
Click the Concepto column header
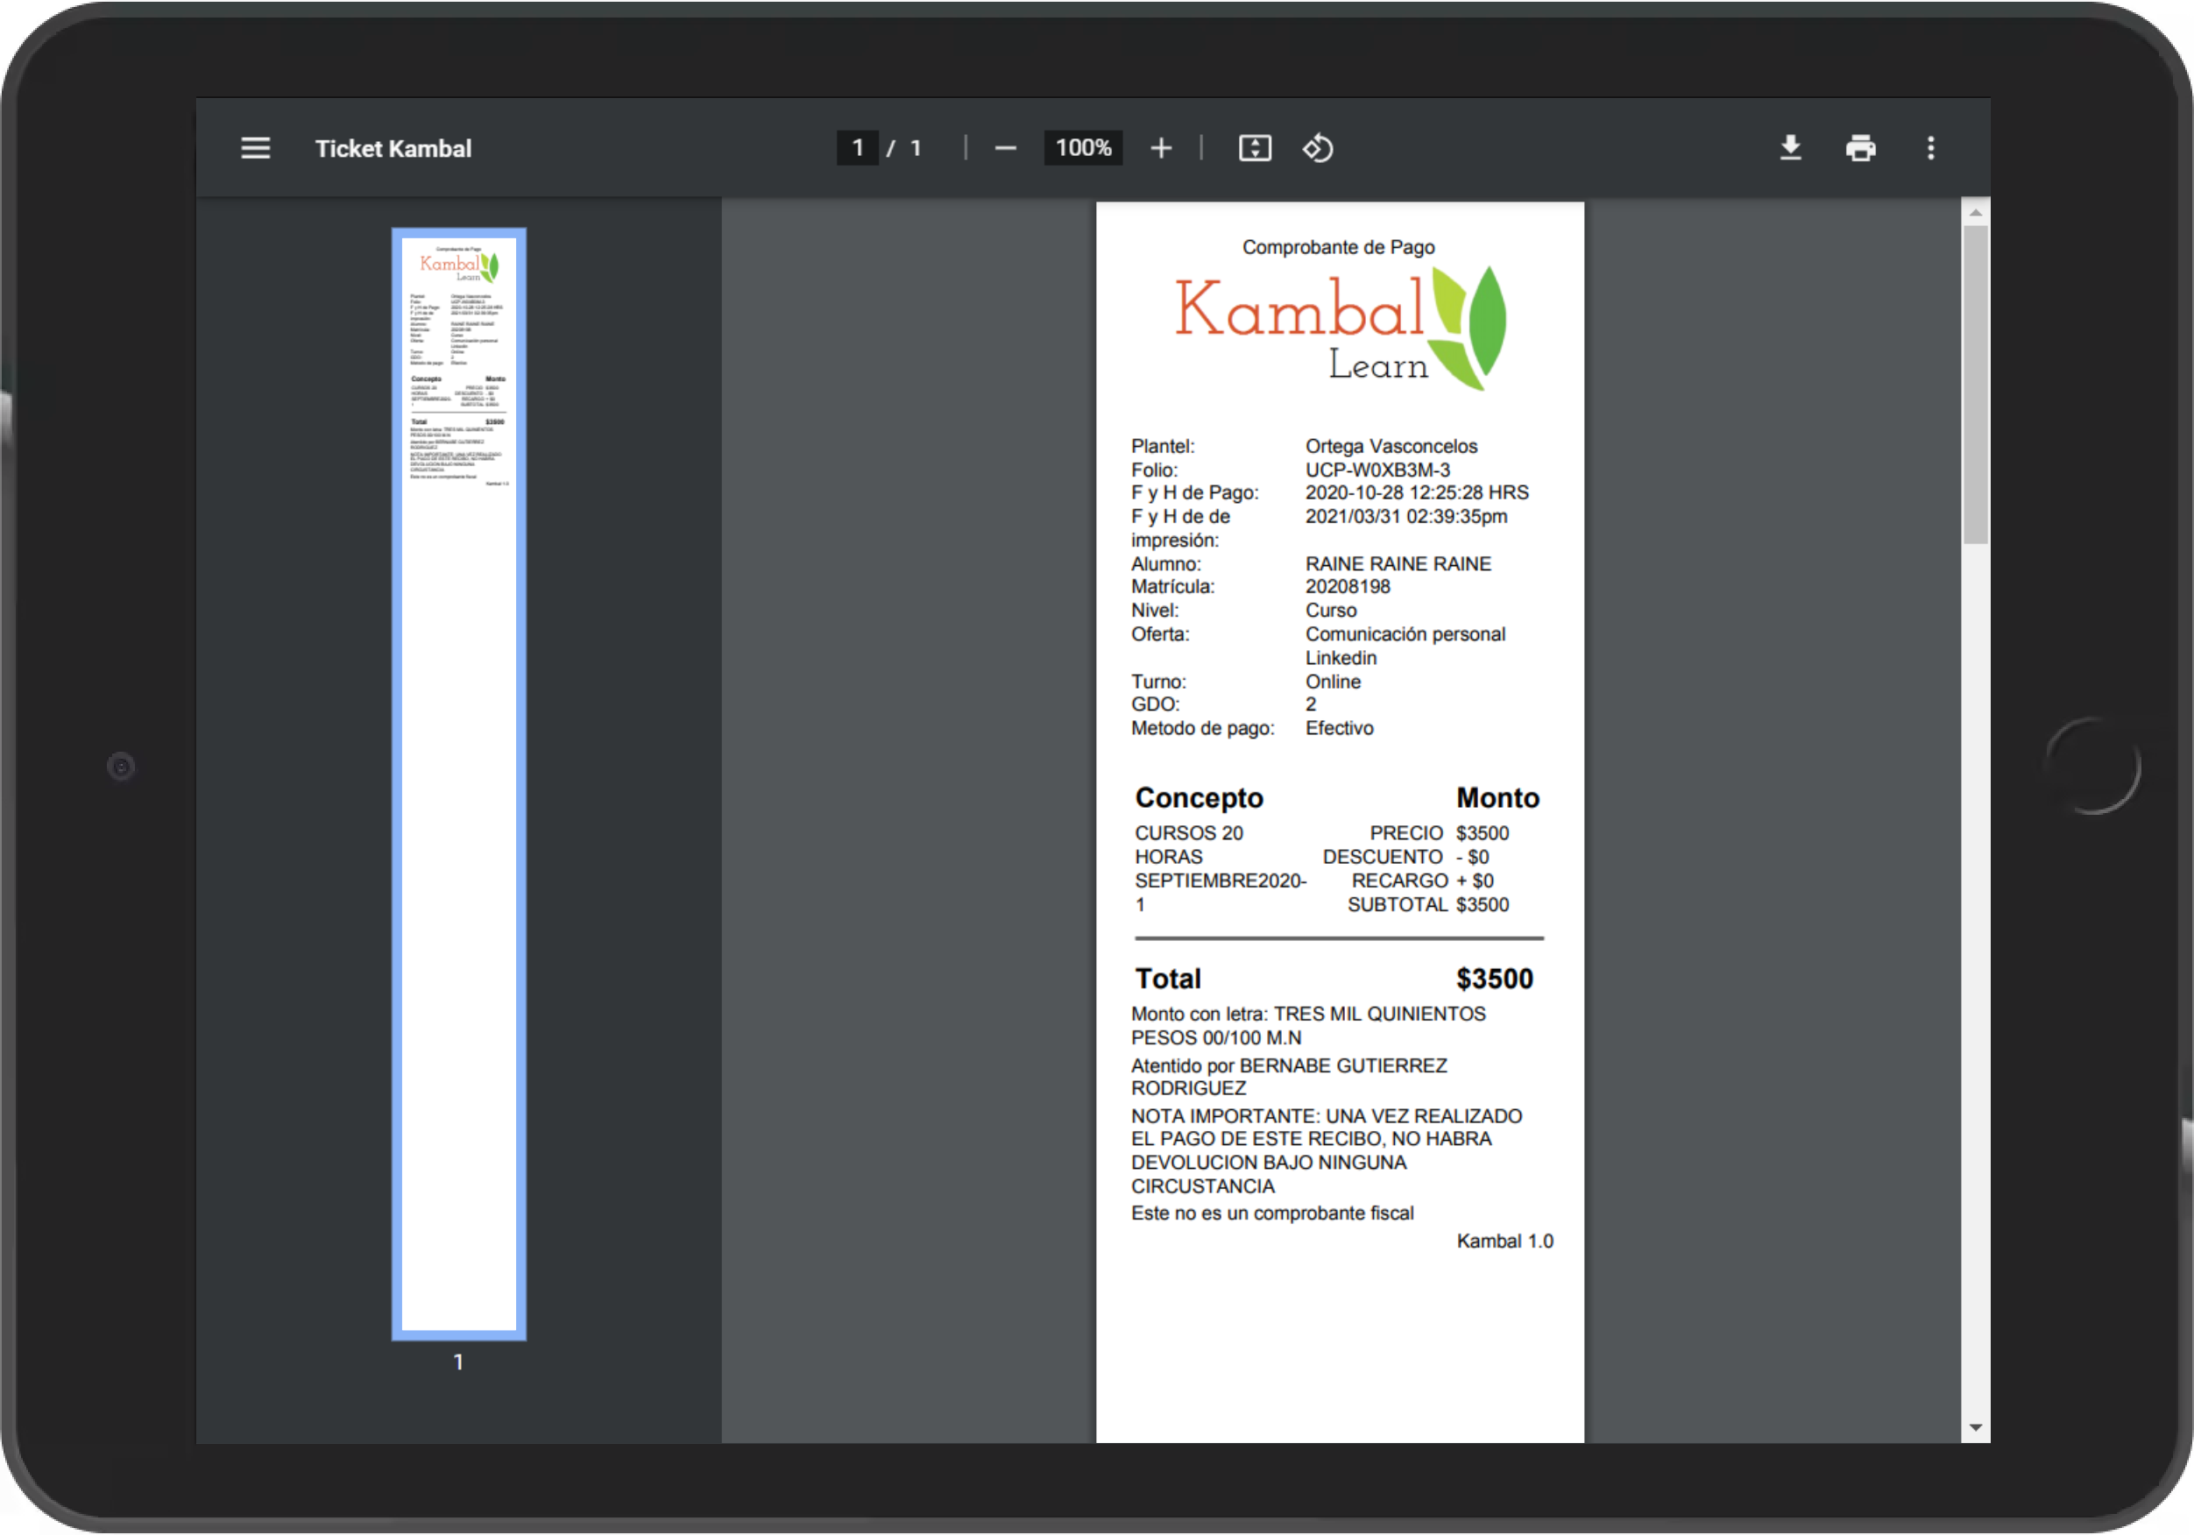coord(1200,798)
